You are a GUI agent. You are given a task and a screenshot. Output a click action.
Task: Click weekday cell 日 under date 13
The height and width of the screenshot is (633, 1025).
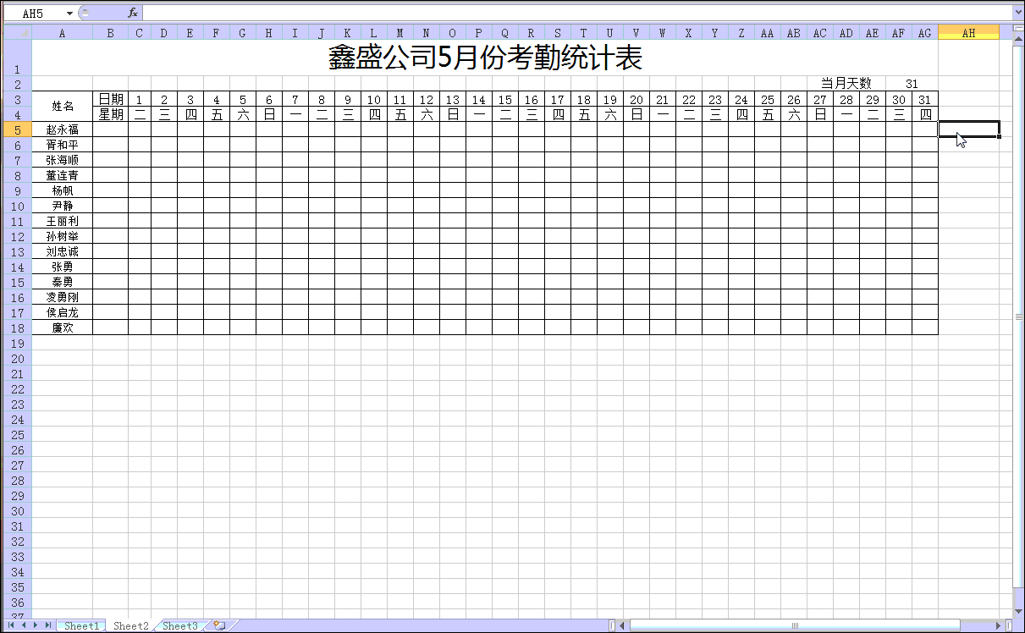point(453,114)
